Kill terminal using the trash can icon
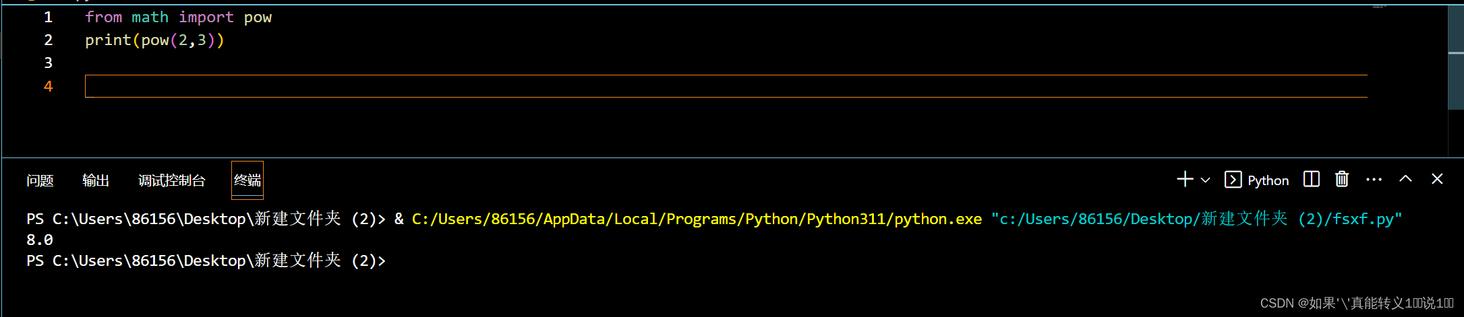This screenshot has width=1464, height=317. (1342, 179)
